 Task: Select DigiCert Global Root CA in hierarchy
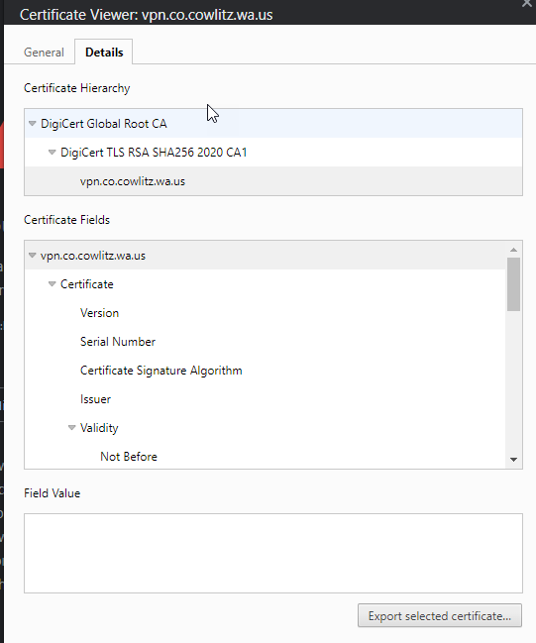coord(273,124)
